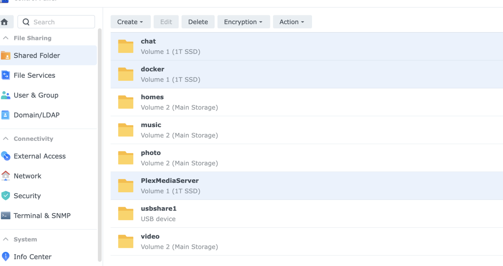Open Security via the shield icon

coord(6,195)
